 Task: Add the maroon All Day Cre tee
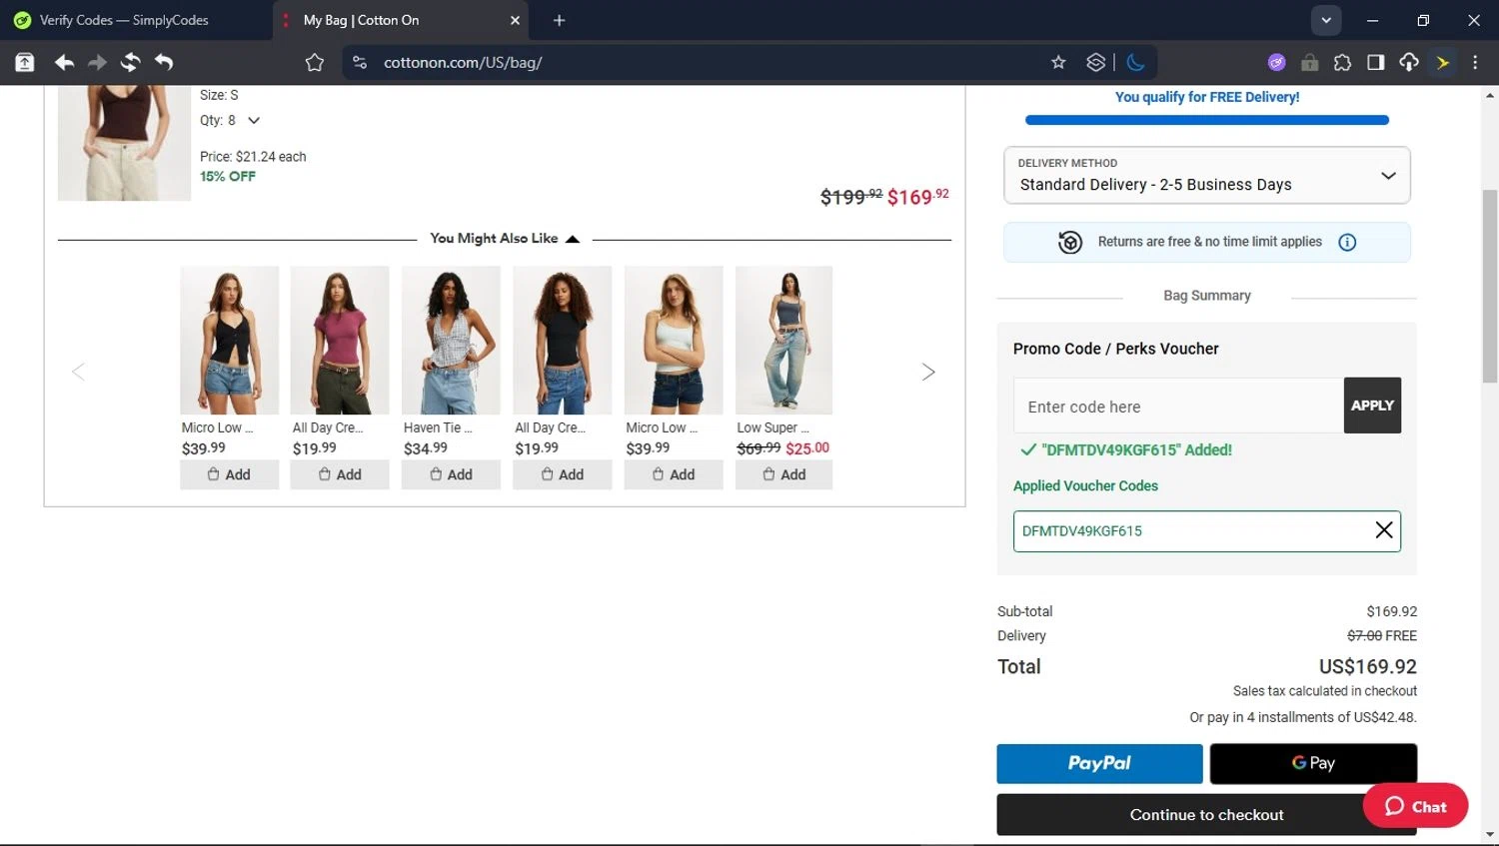[x=340, y=474]
